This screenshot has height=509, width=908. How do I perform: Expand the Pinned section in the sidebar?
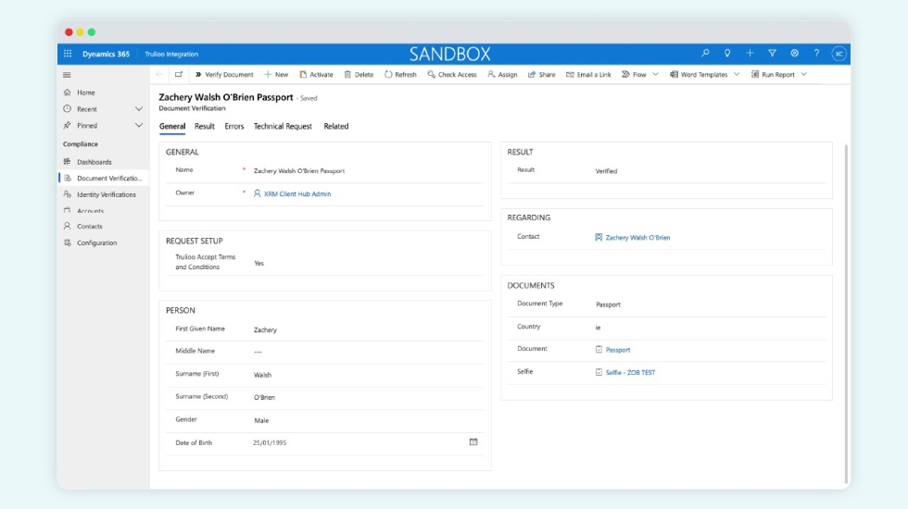139,126
